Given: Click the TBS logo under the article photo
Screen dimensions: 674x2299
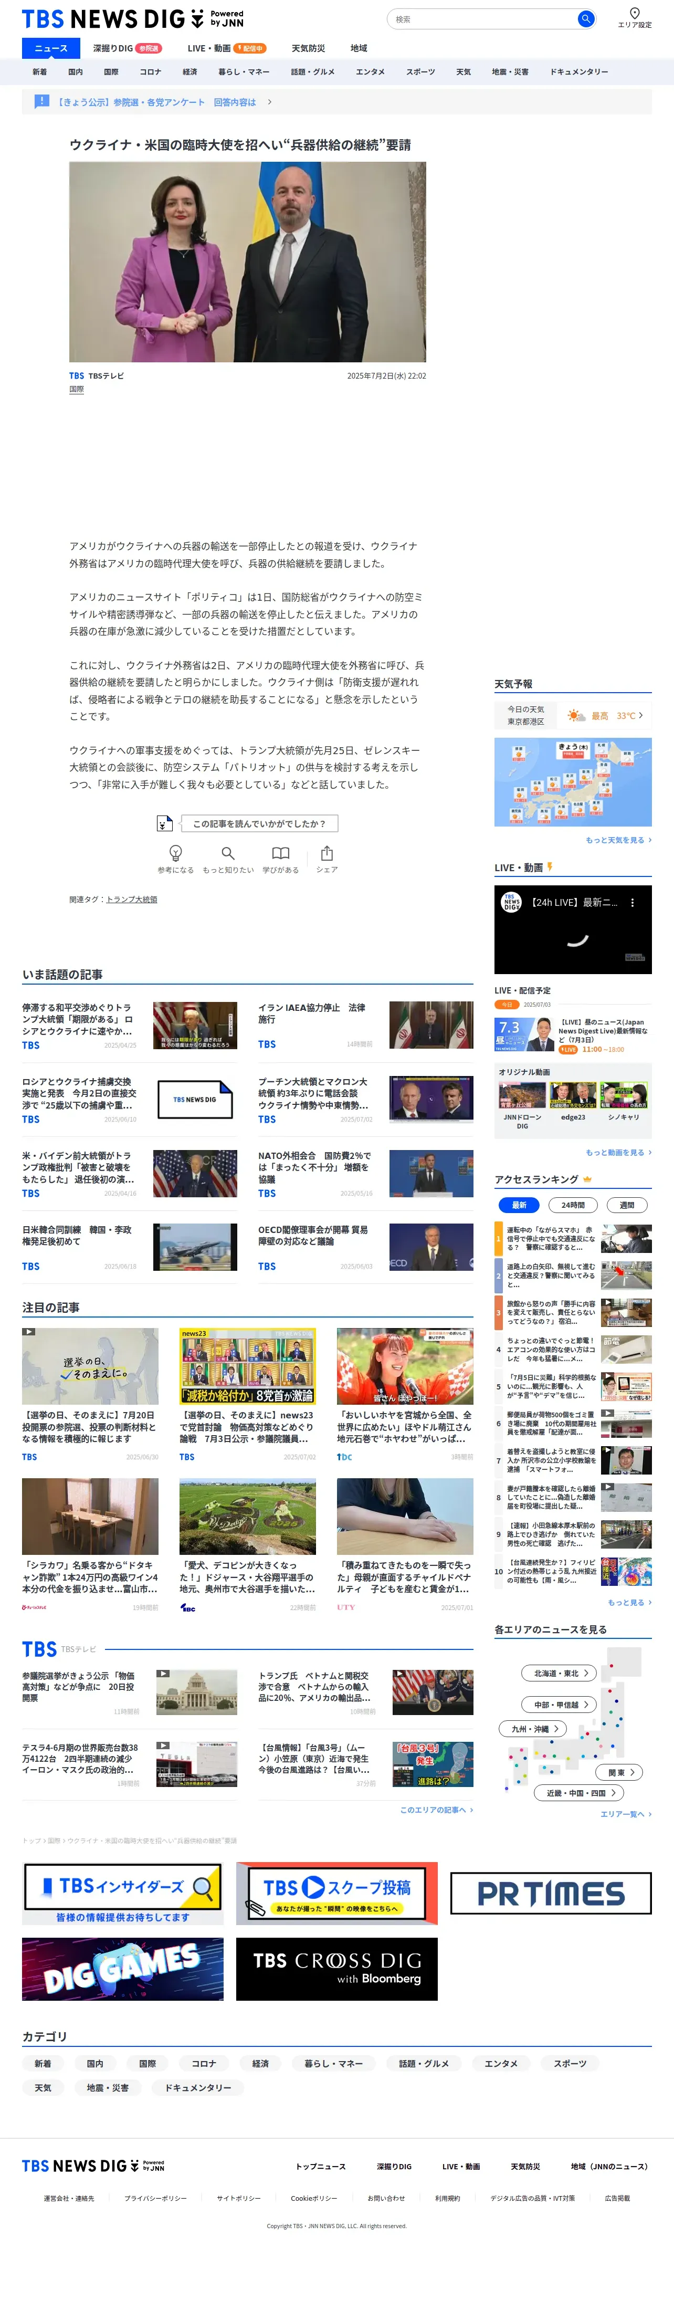Looking at the screenshot, I should [x=77, y=376].
